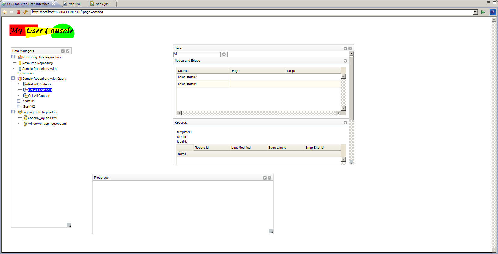The image size is (498, 254).
Task: Expand the Staff 01 node
Action: pos(19,101)
